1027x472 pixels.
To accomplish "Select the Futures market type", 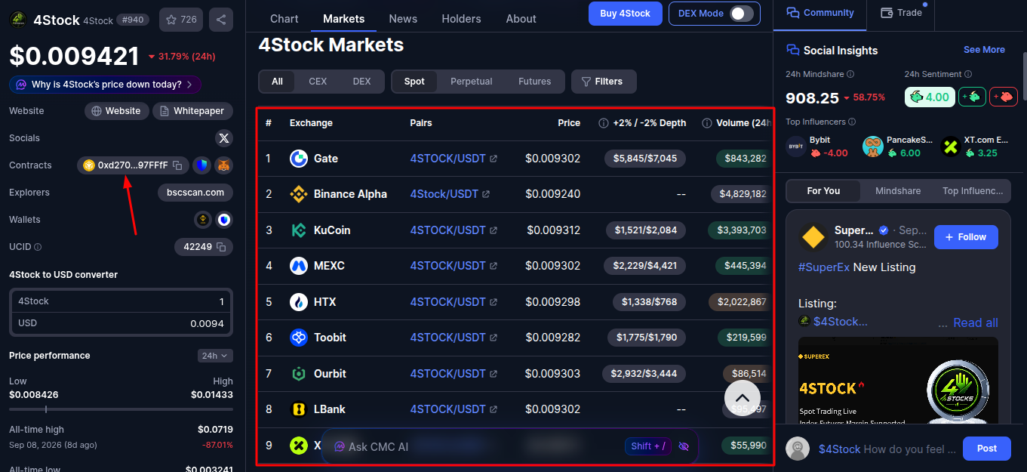I will 535,82.
